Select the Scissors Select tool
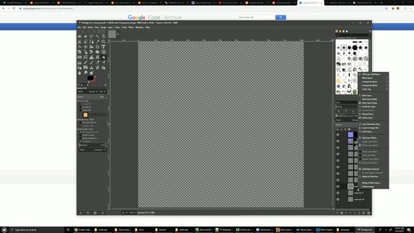 point(80,41)
